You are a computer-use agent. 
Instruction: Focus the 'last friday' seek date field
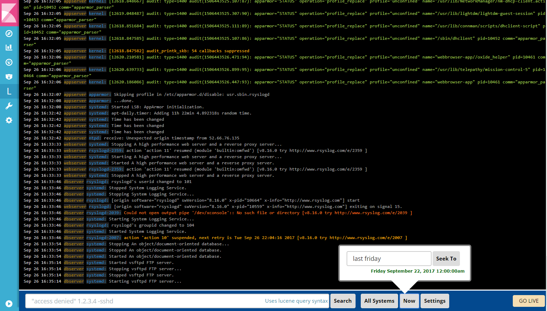coord(389,258)
